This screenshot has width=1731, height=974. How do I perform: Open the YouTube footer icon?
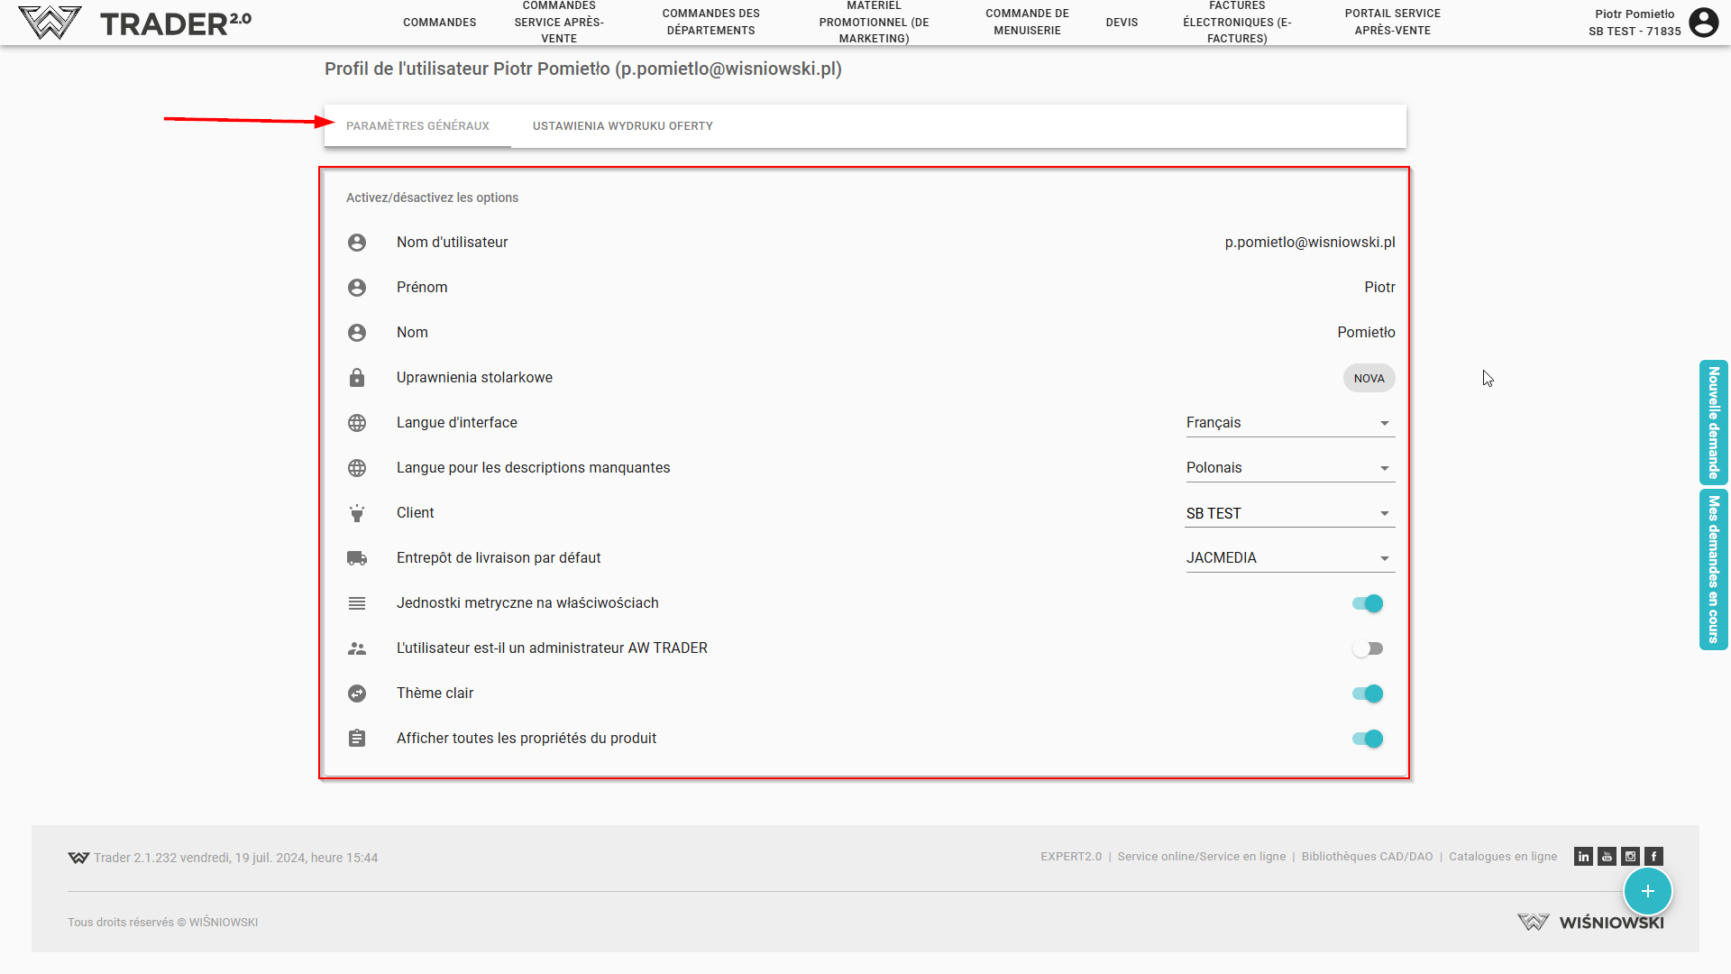pos(1607,857)
